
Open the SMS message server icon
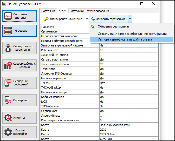[x=8, y=83]
